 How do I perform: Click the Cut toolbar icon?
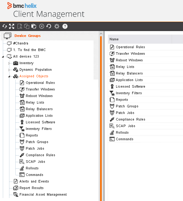click(x=20, y=26)
